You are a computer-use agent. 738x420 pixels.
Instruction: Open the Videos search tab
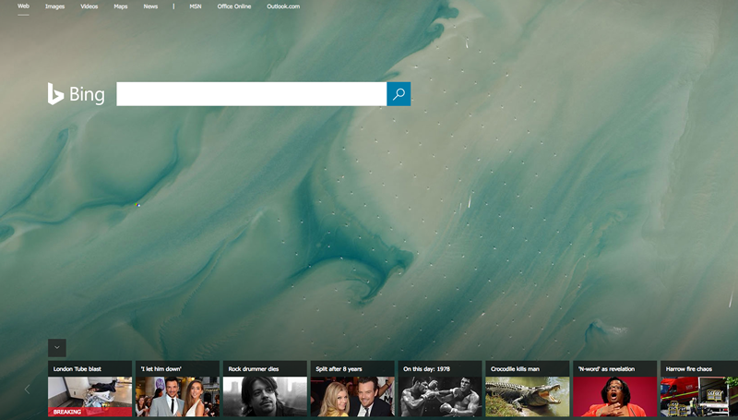89,6
